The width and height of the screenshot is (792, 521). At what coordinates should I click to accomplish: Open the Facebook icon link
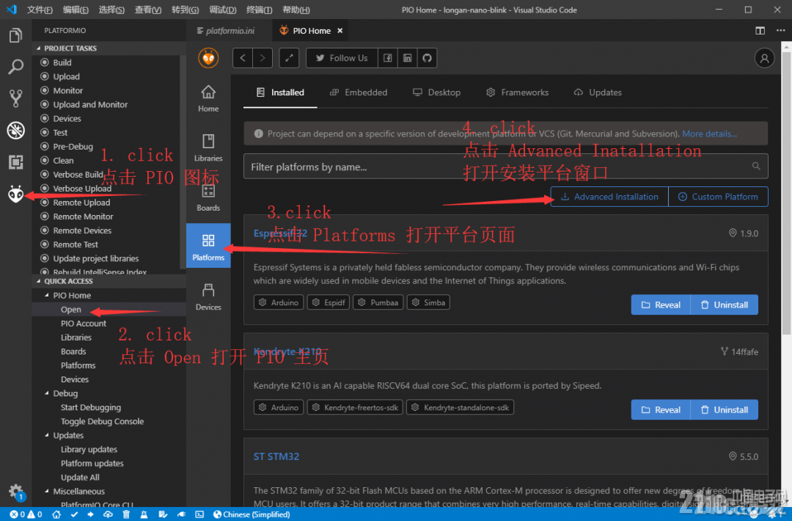pos(387,58)
